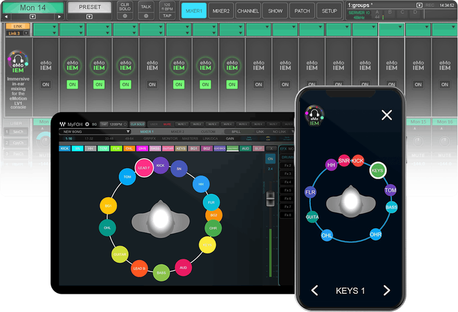Click the eMo IEM headphone logo on console
The width and height of the screenshot is (458, 312).
point(18,62)
